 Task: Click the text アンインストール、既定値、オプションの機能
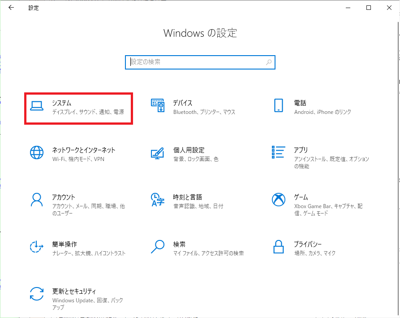pos(331,163)
